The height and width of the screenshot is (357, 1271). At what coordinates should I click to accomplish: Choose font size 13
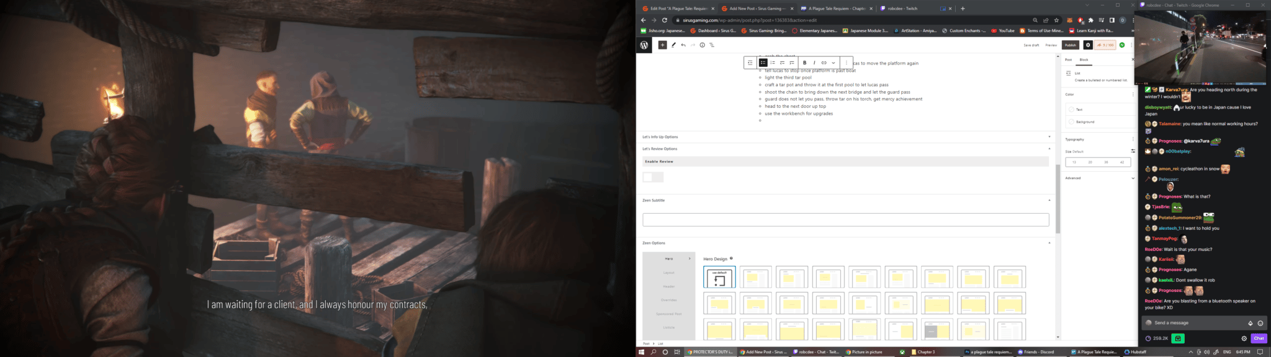click(x=1074, y=162)
